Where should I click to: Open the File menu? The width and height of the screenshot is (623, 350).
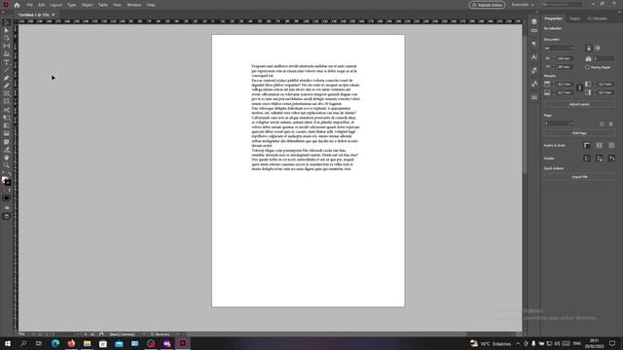[x=30, y=5]
